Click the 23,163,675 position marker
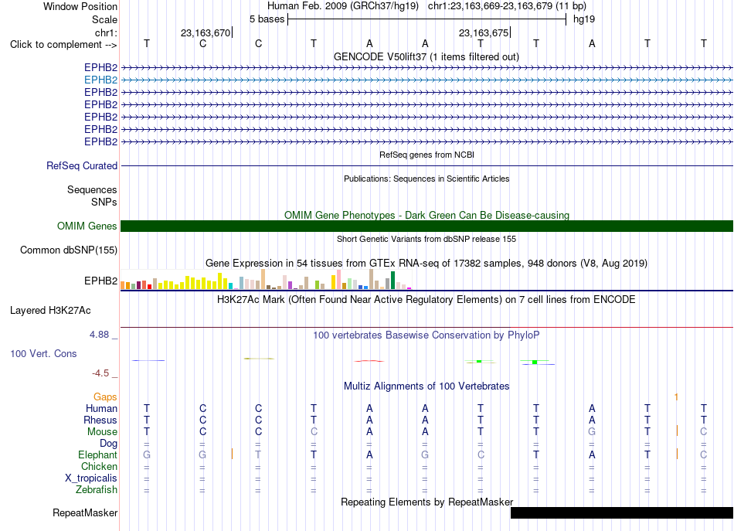This screenshot has height=531, width=734. click(484, 32)
